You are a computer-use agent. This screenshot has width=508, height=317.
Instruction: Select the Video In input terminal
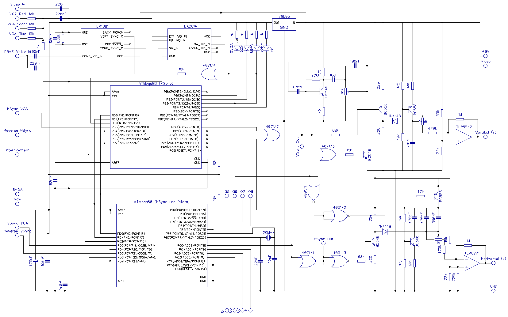tap(17, 9)
